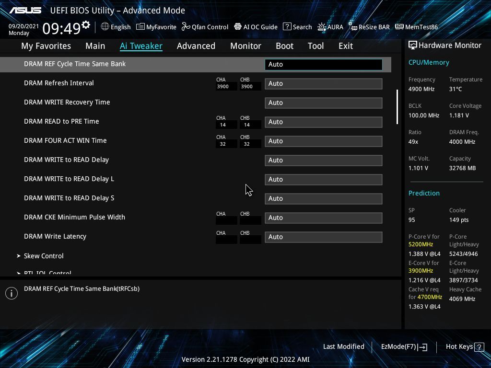491x368 pixels.
Task: Click the DRAM WRITE Recovery Time label
Action: (x=67, y=102)
